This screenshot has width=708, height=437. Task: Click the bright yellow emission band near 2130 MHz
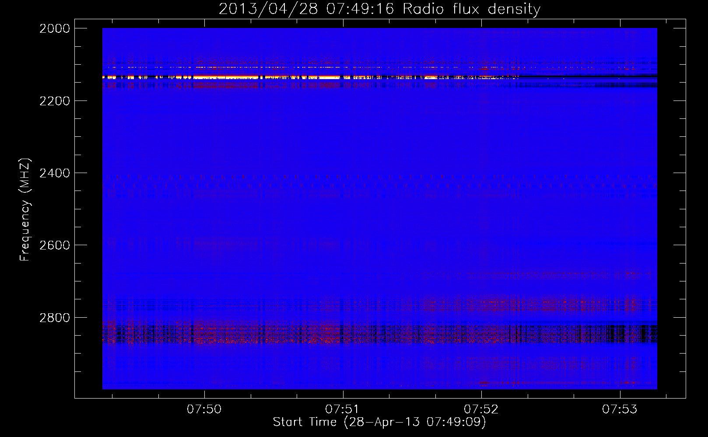click(x=311, y=77)
